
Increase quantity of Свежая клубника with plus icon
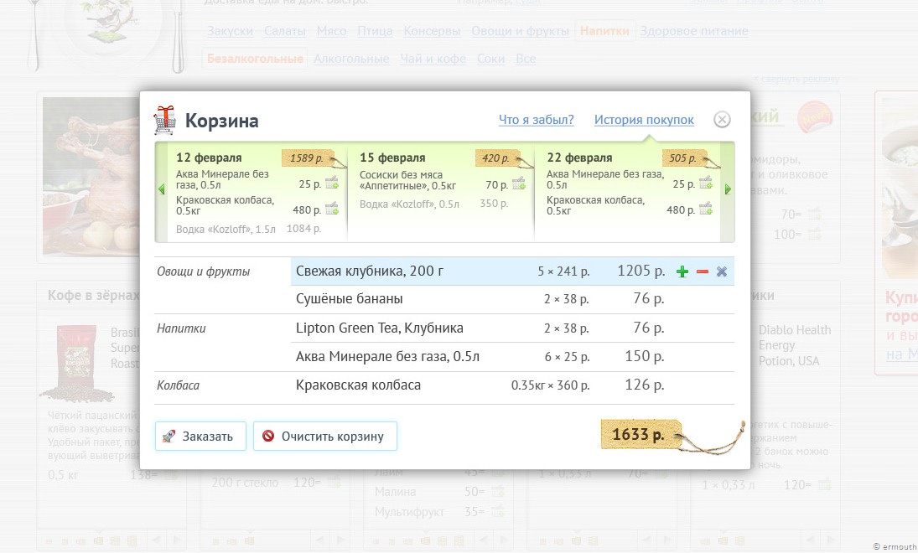point(682,271)
